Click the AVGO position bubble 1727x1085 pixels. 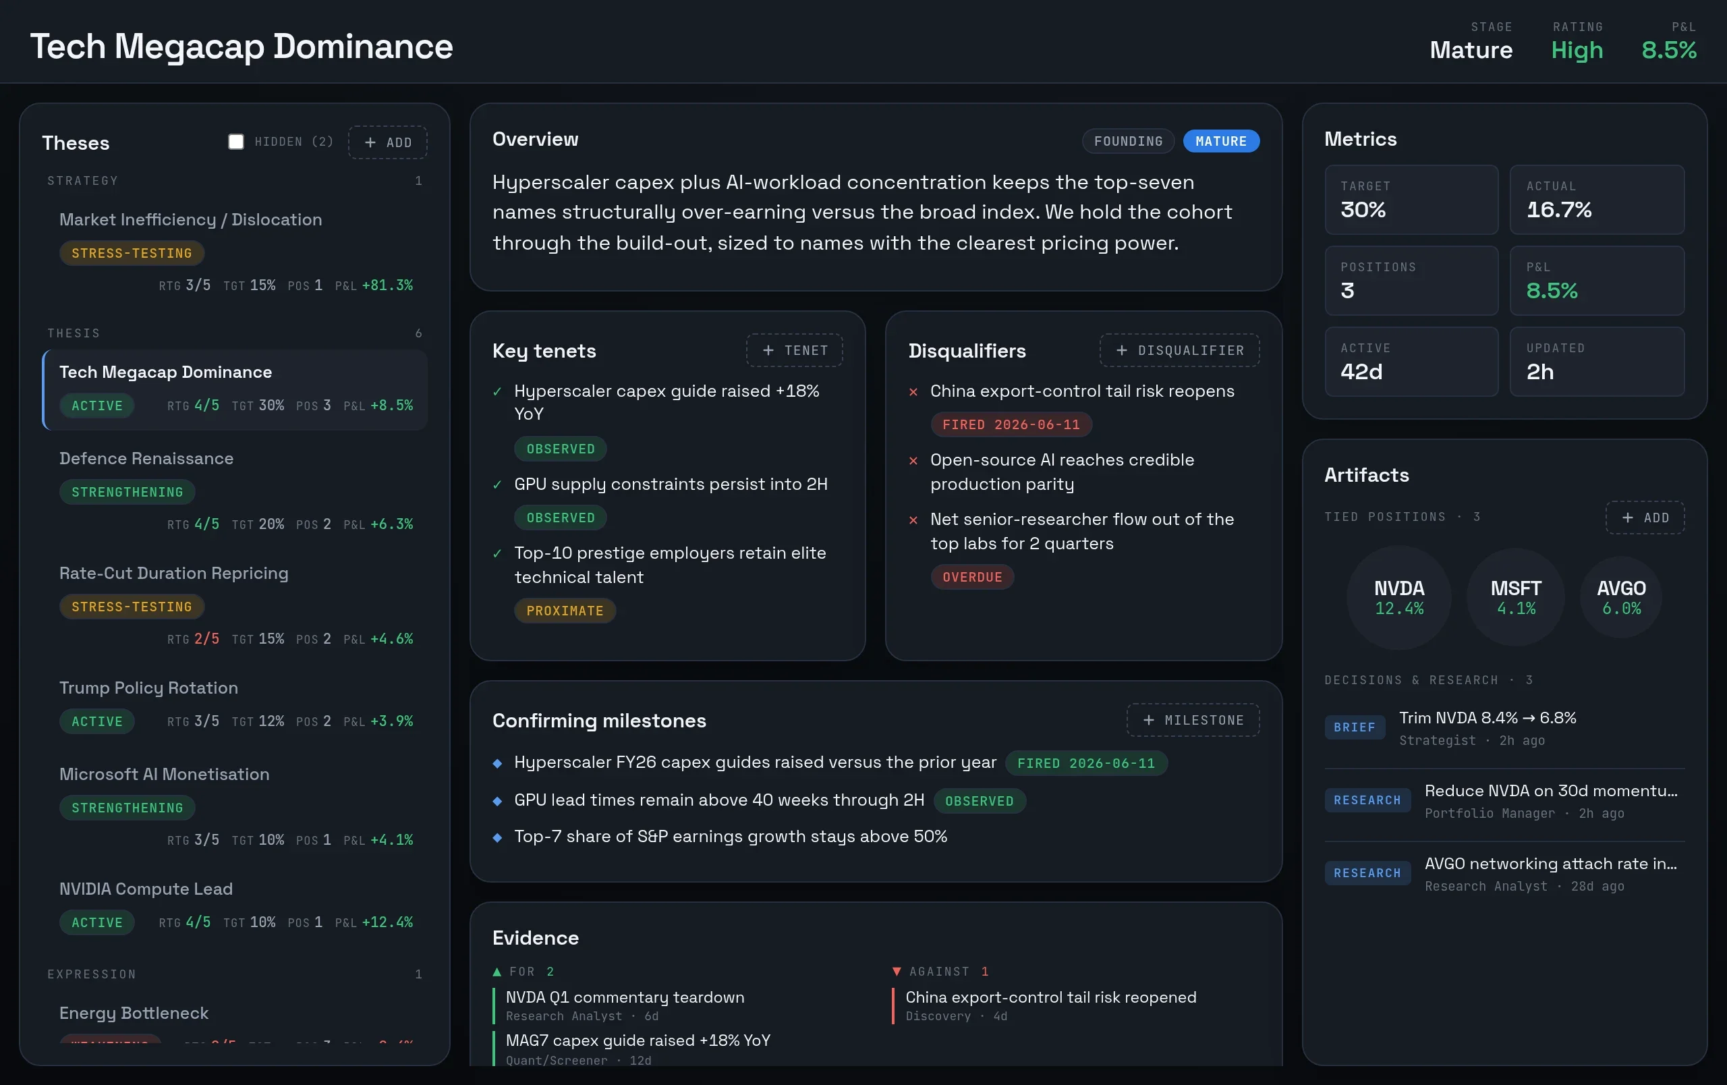click(x=1621, y=597)
